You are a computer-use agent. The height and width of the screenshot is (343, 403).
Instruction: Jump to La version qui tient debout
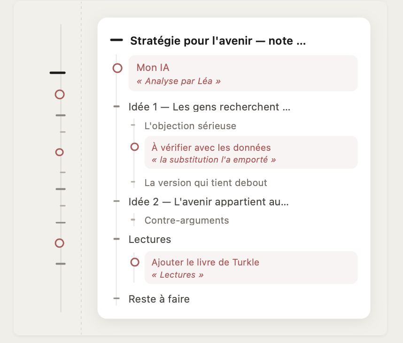[206, 183]
